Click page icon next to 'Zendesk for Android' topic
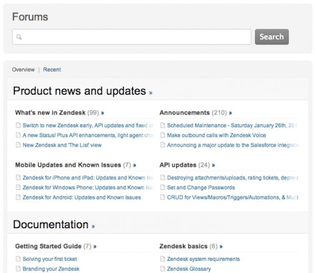Image resolution: width=315 pixels, height=273 pixels. (x=18, y=197)
